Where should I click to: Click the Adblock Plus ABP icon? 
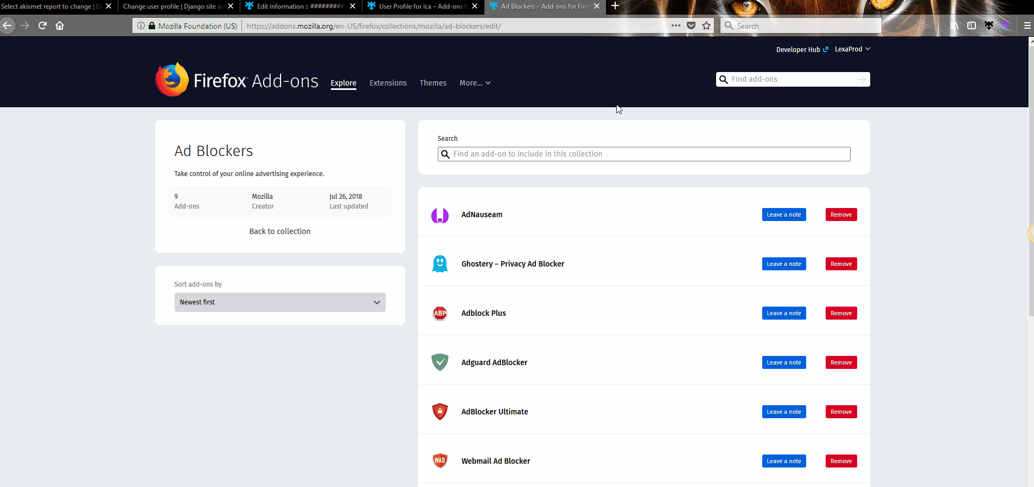tap(440, 313)
